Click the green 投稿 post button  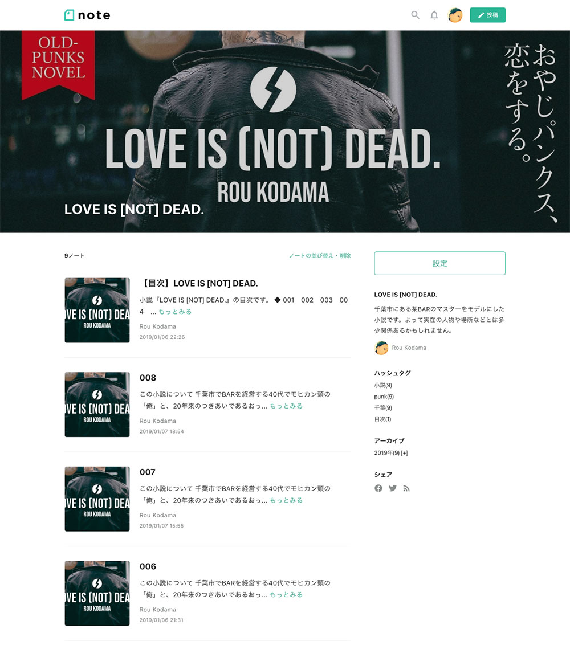pos(488,15)
